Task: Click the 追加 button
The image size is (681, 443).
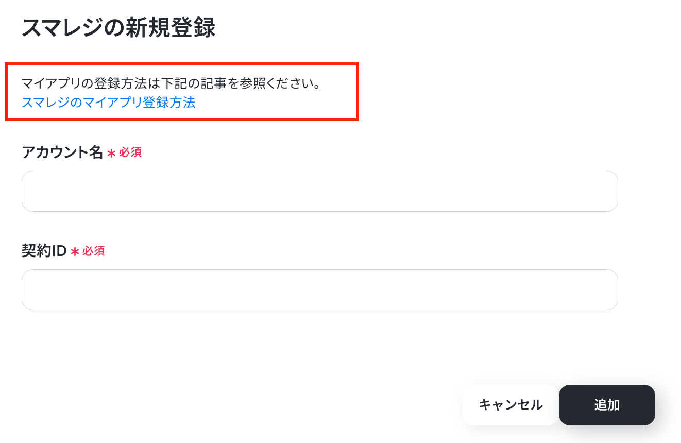Action: click(x=607, y=405)
